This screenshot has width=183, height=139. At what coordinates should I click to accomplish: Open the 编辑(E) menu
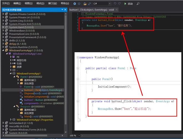17,4
